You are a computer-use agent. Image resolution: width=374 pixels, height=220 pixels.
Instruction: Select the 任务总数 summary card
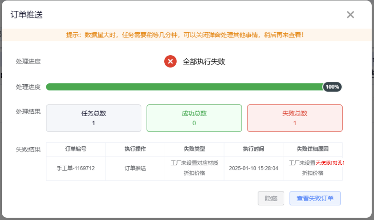(93, 118)
